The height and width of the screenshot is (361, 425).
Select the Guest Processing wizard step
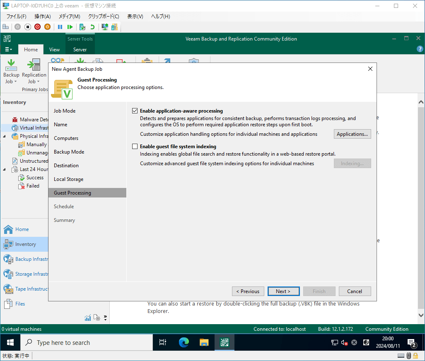87,193
